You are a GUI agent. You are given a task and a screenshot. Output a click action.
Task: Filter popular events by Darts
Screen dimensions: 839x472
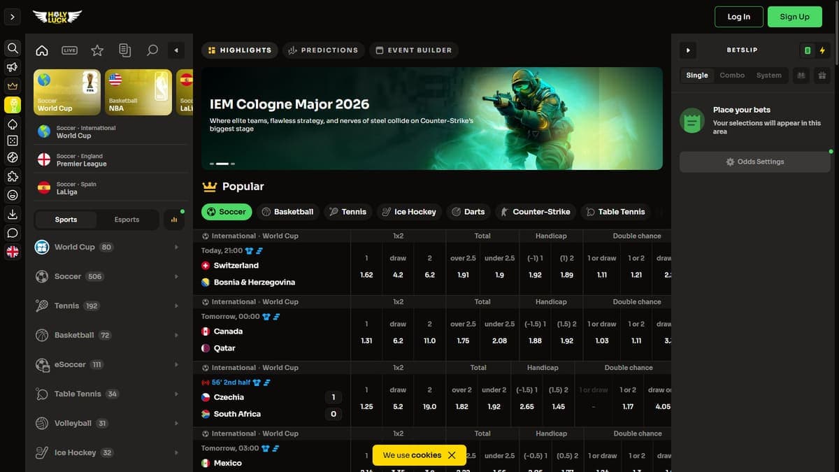tap(468, 212)
